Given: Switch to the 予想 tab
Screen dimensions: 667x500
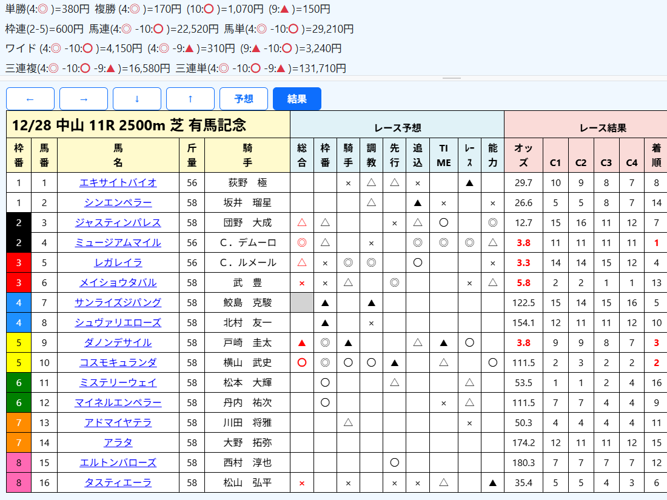Looking at the screenshot, I should click(244, 99).
